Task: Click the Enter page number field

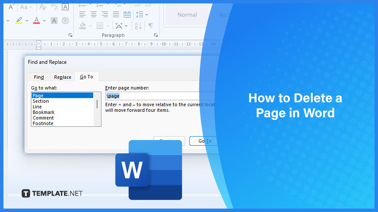Action: pyautogui.click(x=160, y=96)
